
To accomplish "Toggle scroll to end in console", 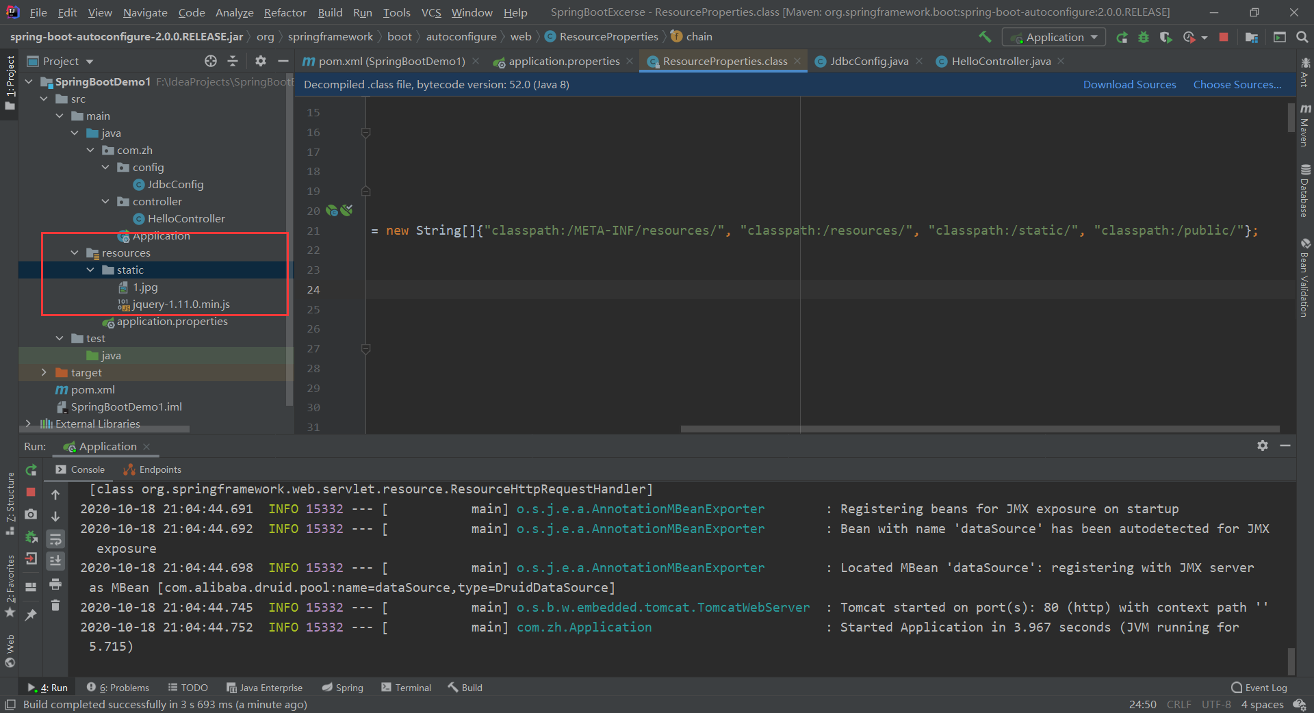I will [55, 561].
